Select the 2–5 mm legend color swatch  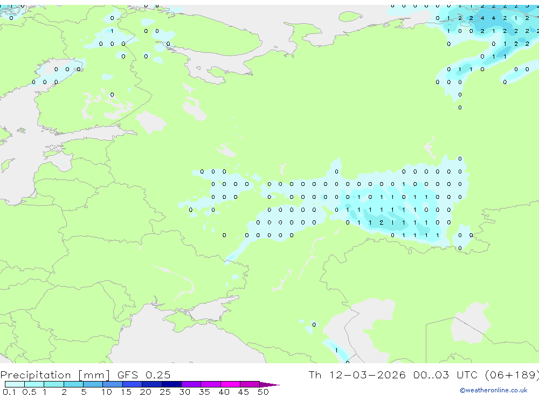point(73,384)
